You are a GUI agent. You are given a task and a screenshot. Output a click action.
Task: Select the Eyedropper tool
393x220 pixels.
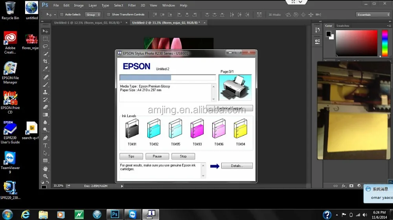point(45,69)
